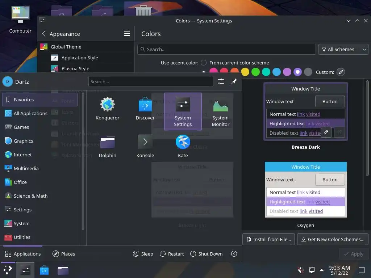Screen dimensions: 371x278
Task: Click Dartz user avatar
Action: [8, 81]
